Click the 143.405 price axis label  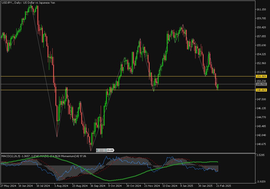261,126
